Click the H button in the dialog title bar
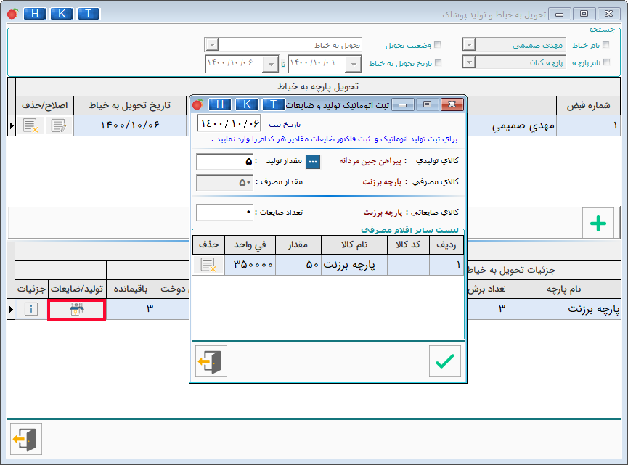 pyautogui.click(x=220, y=104)
